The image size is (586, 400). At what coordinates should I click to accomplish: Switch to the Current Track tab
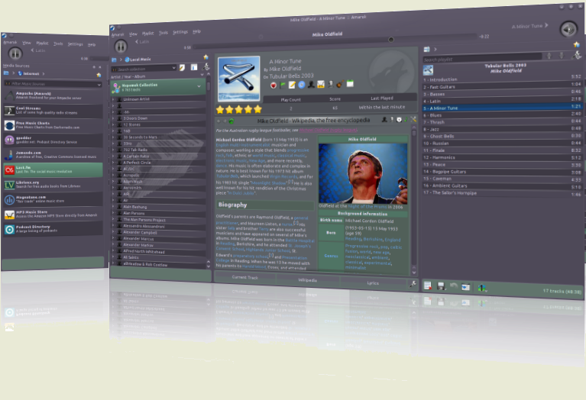pyautogui.click(x=244, y=278)
